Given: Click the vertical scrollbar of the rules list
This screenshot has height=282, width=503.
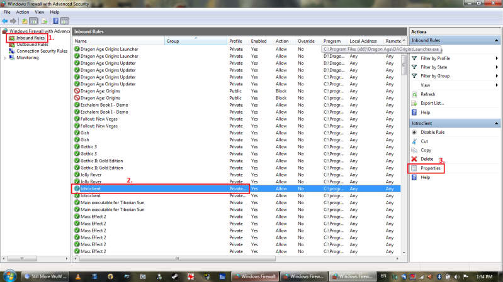Looking at the screenshot, I should pyautogui.click(x=404, y=65).
